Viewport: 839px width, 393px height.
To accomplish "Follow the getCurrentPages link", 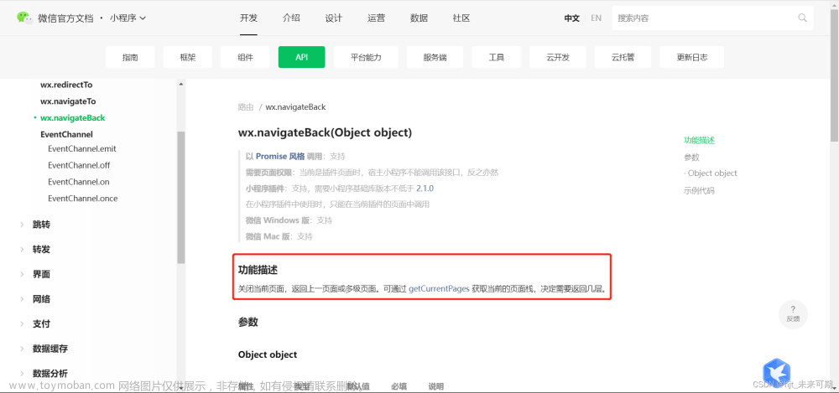I will [x=439, y=289].
